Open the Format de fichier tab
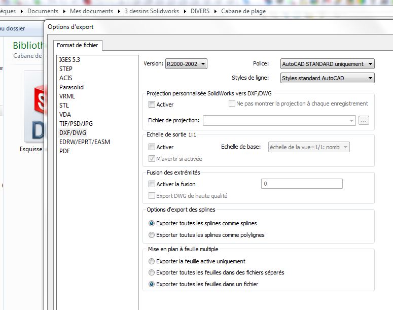The height and width of the screenshot is (310, 393). [x=78, y=45]
